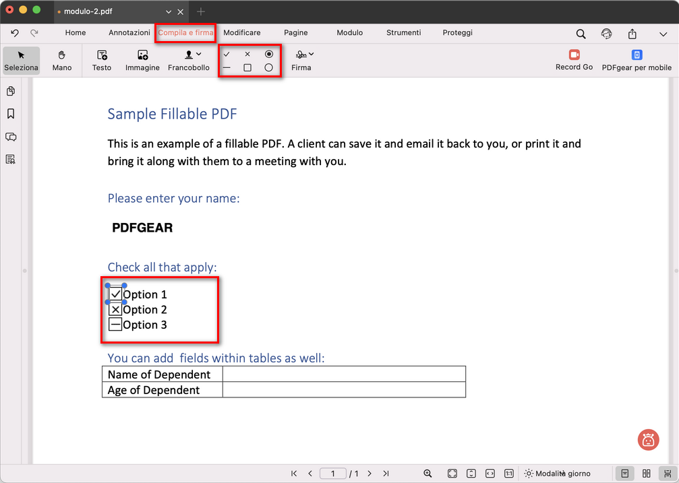The height and width of the screenshot is (483, 679).
Task: Open the Proteggi tab
Action: click(457, 32)
